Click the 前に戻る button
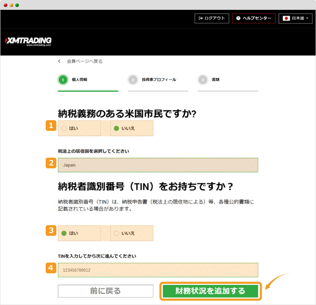Viewport: 316px width, 305px height. pos(105,291)
